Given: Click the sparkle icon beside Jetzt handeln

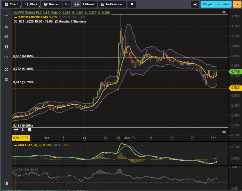Looking at the screenshot, I should (195, 4).
